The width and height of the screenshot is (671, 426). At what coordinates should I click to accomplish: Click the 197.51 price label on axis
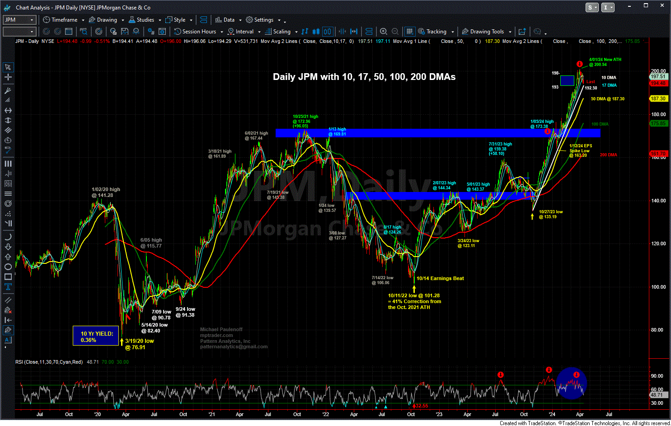point(658,77)
